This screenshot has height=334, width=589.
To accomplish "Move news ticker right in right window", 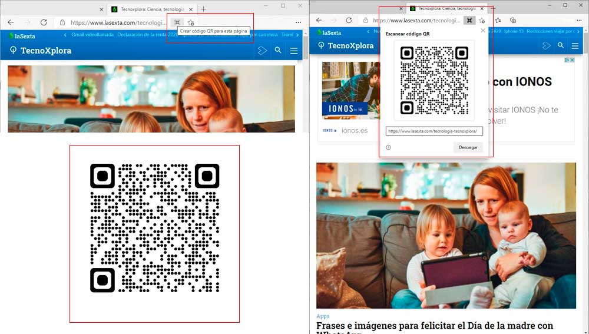I will coord(578,32).
